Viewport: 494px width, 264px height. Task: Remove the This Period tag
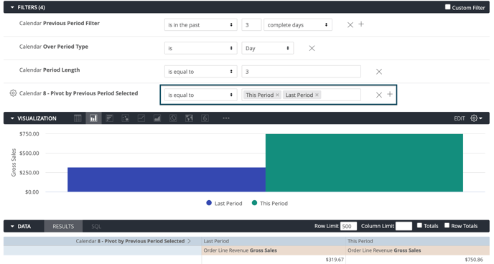pos(277,95)
